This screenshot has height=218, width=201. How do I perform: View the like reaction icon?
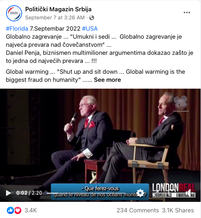[x=10, y=210]
